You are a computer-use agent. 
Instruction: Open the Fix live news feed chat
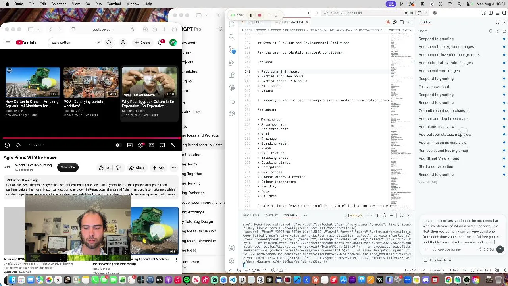(x=434, y=87)
